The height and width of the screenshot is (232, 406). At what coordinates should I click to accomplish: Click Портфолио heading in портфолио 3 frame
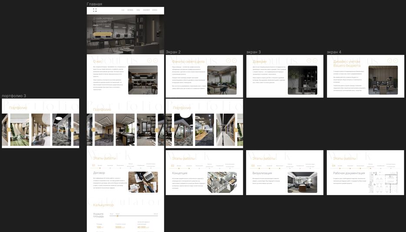click(18, 108)
